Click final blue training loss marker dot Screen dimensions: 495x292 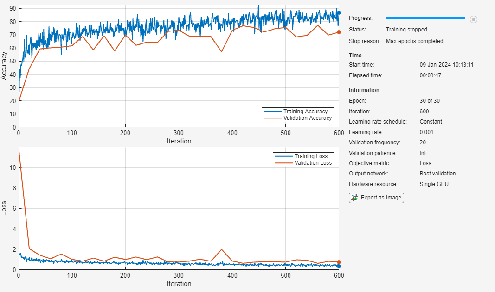click(339, 266)
